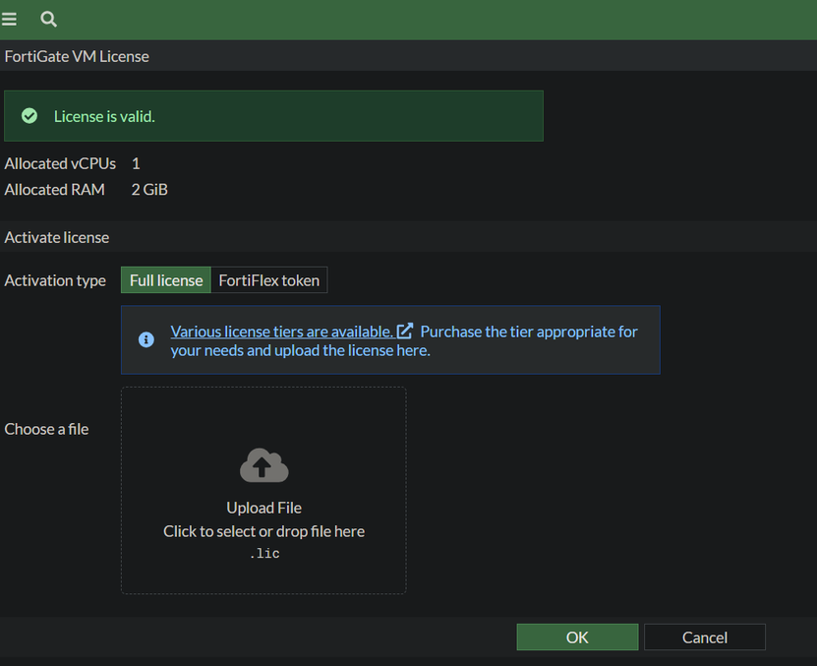Click the 'License is valid.' message text
The image size is (817, 666).
click(x=104, y=116)
